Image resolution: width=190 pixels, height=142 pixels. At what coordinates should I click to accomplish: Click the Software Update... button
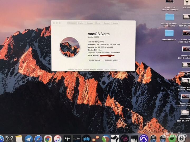click(x=112, y=61)
